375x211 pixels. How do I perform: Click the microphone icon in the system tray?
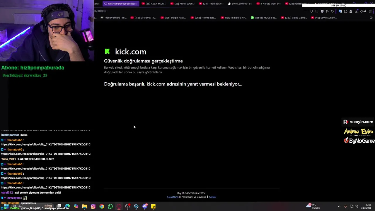pos(345,206)
